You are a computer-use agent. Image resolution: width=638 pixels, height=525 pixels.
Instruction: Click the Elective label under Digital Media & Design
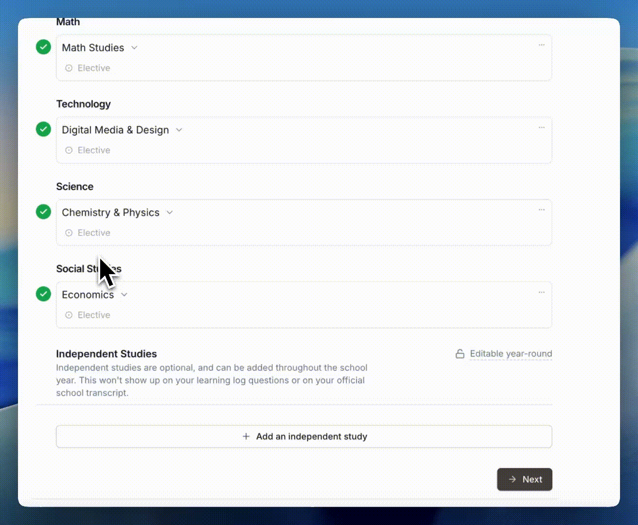tap(94, 150)
